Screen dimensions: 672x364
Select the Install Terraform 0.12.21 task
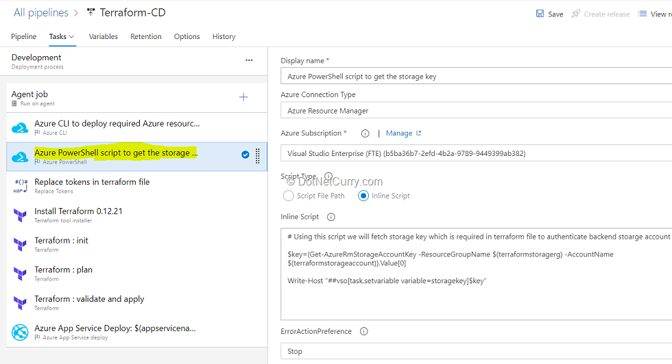(136, 215)
